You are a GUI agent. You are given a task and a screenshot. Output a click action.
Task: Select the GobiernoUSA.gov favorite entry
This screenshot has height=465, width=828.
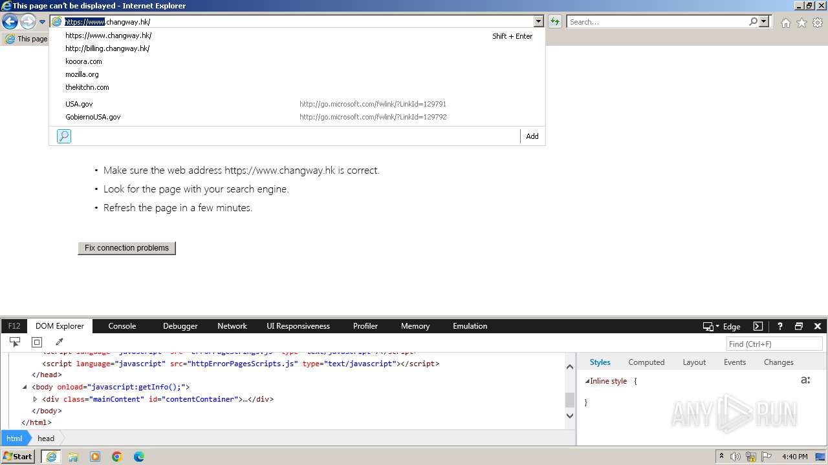(x=298, y=117)
